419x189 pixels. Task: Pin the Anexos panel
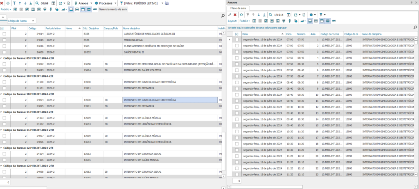click(411, 2)
